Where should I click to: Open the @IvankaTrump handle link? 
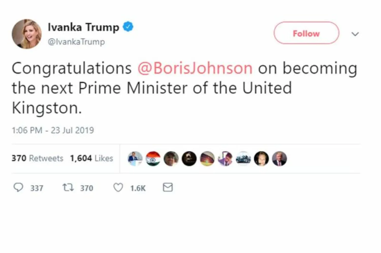click(x=76, y=42)
